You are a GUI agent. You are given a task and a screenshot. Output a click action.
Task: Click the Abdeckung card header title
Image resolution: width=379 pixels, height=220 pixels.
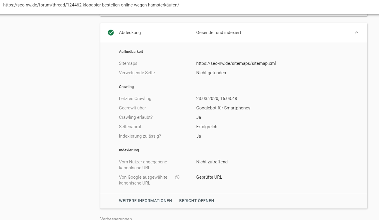point(130,33)
